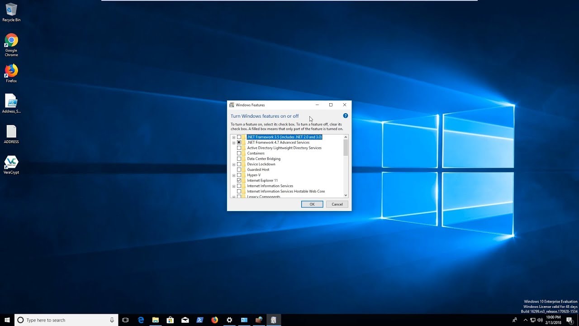
Task: Show hidden system tray icons
Action: point(525,320)
